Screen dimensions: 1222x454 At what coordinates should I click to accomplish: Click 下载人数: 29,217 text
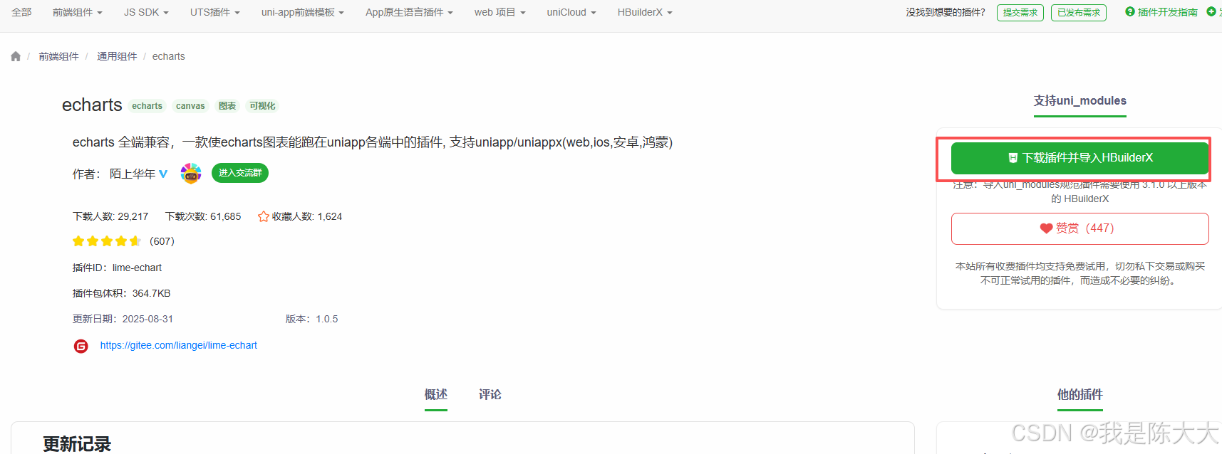[x=110, y=216]
